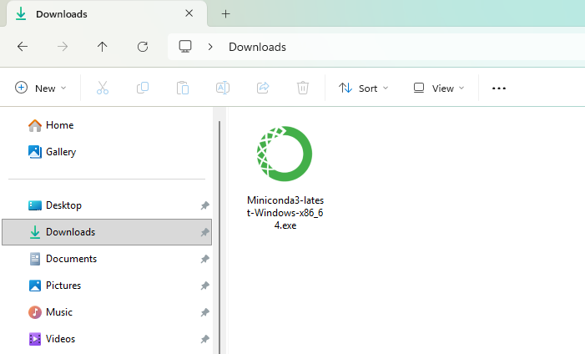Click the pin icon next to Downloads
This screenshot has width=585, height=354.
click(204, 232)
